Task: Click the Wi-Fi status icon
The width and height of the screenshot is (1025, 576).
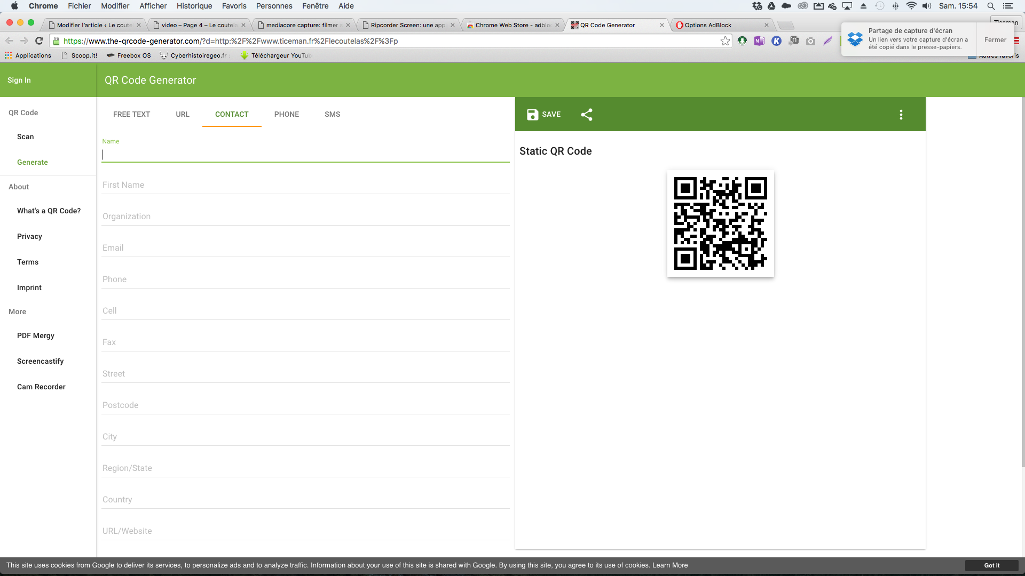Action: (x=911, y=6)
